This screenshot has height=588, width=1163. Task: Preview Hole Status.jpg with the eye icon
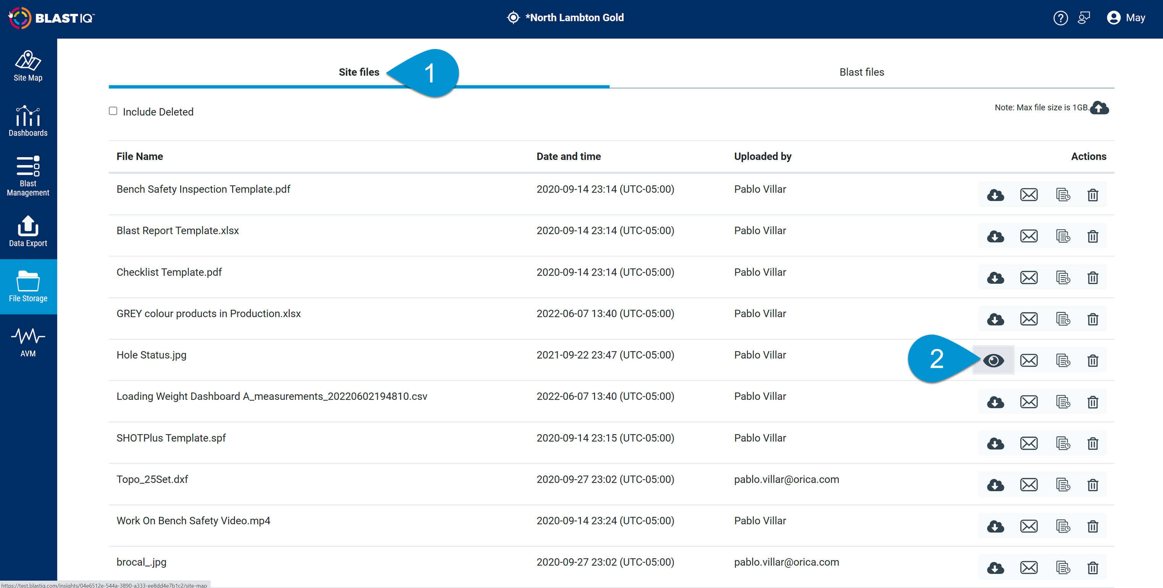pyautogui.click(x=993, y=360)
